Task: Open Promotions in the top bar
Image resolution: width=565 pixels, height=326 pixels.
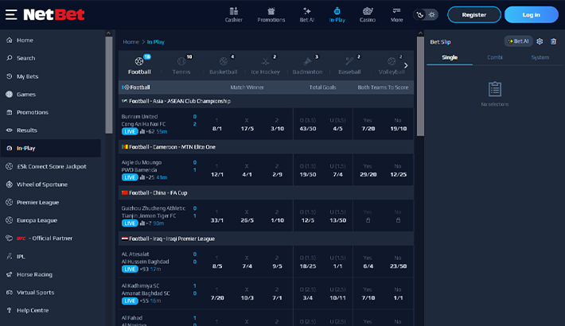Action: coord(271,15)
